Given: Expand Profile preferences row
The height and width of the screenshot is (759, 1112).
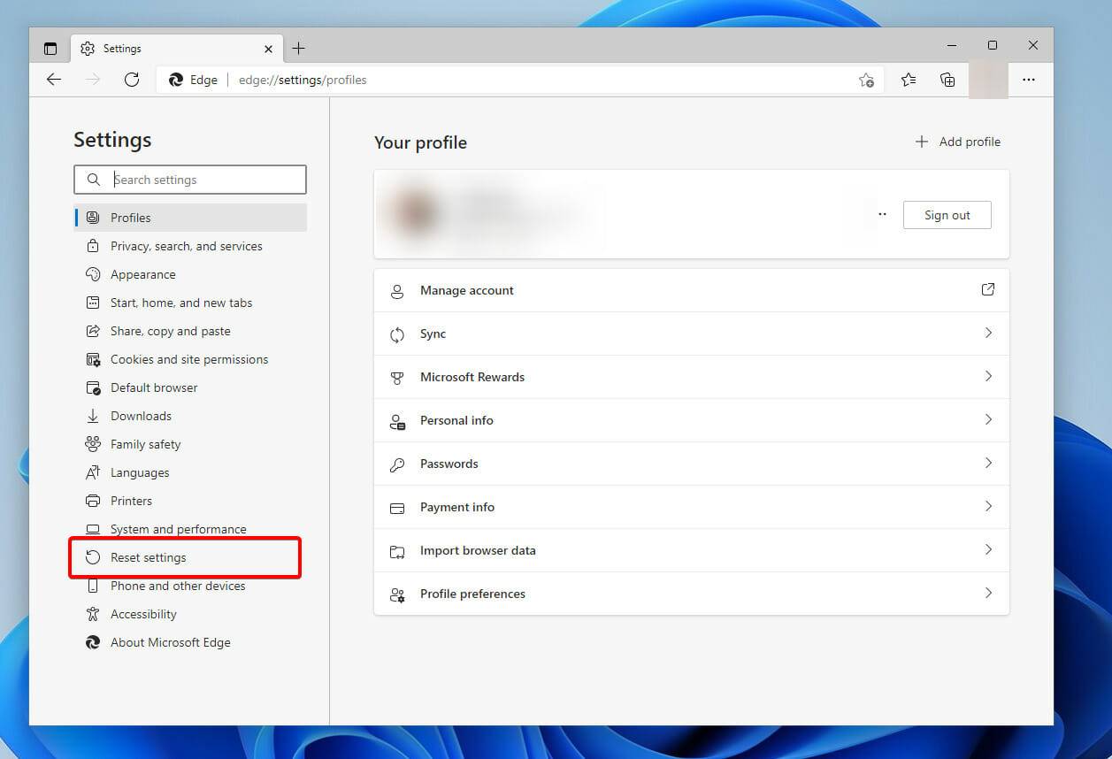Looking at the screenshot, I should (x=691, y=594).
